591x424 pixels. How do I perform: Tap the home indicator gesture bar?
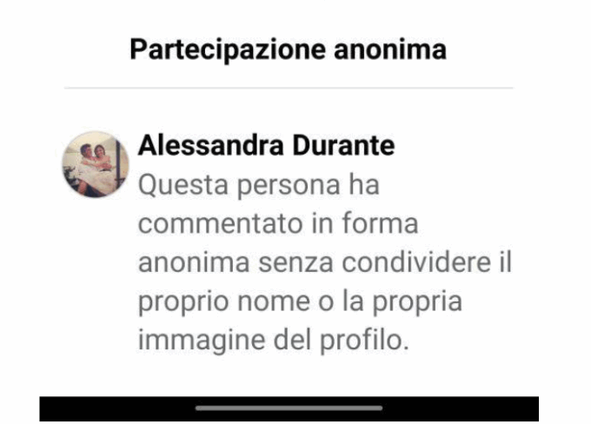click(x=289, y=408)
